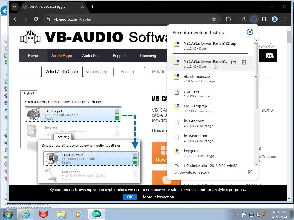Click download list scroll down arrow
The image size is (294, 220).
(256, 165)
